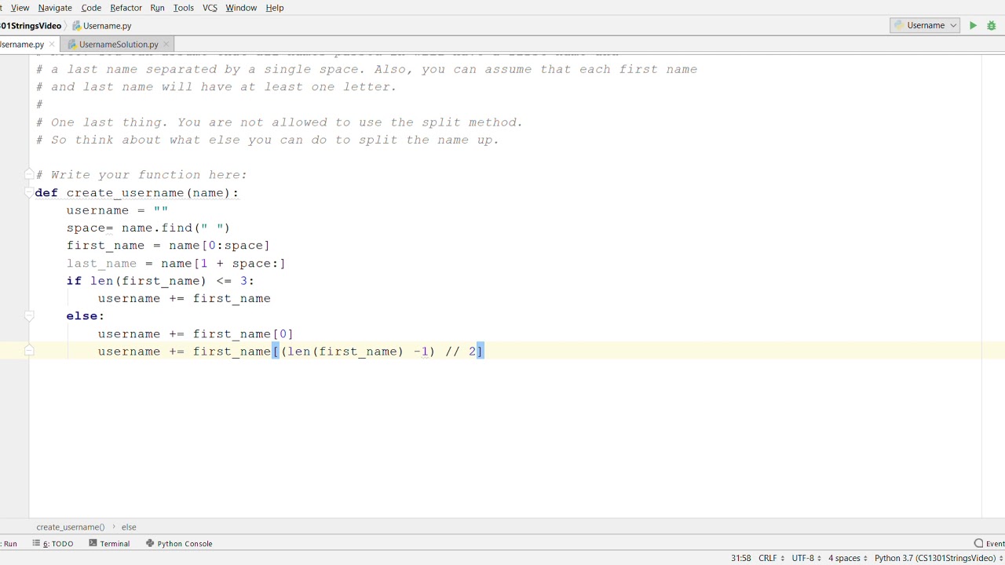
Task: Click the cursor position 31:58 indicator
Action: [740, 558]
